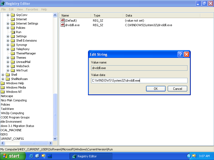214x160 pixels.
Task: Cancel the Edit String dialog
Action: [x=177, y=89]
